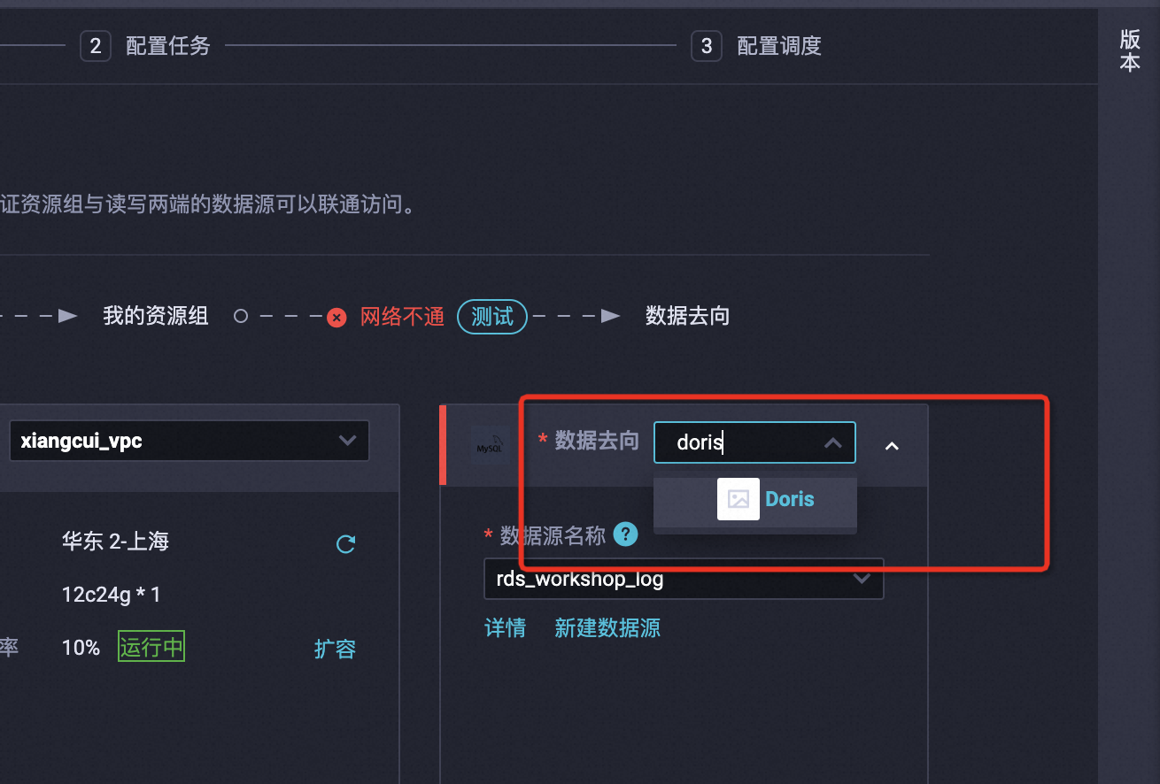
Task: Click the refresh icon next to 华东 2-上海
Action: (x=346, y=544)
